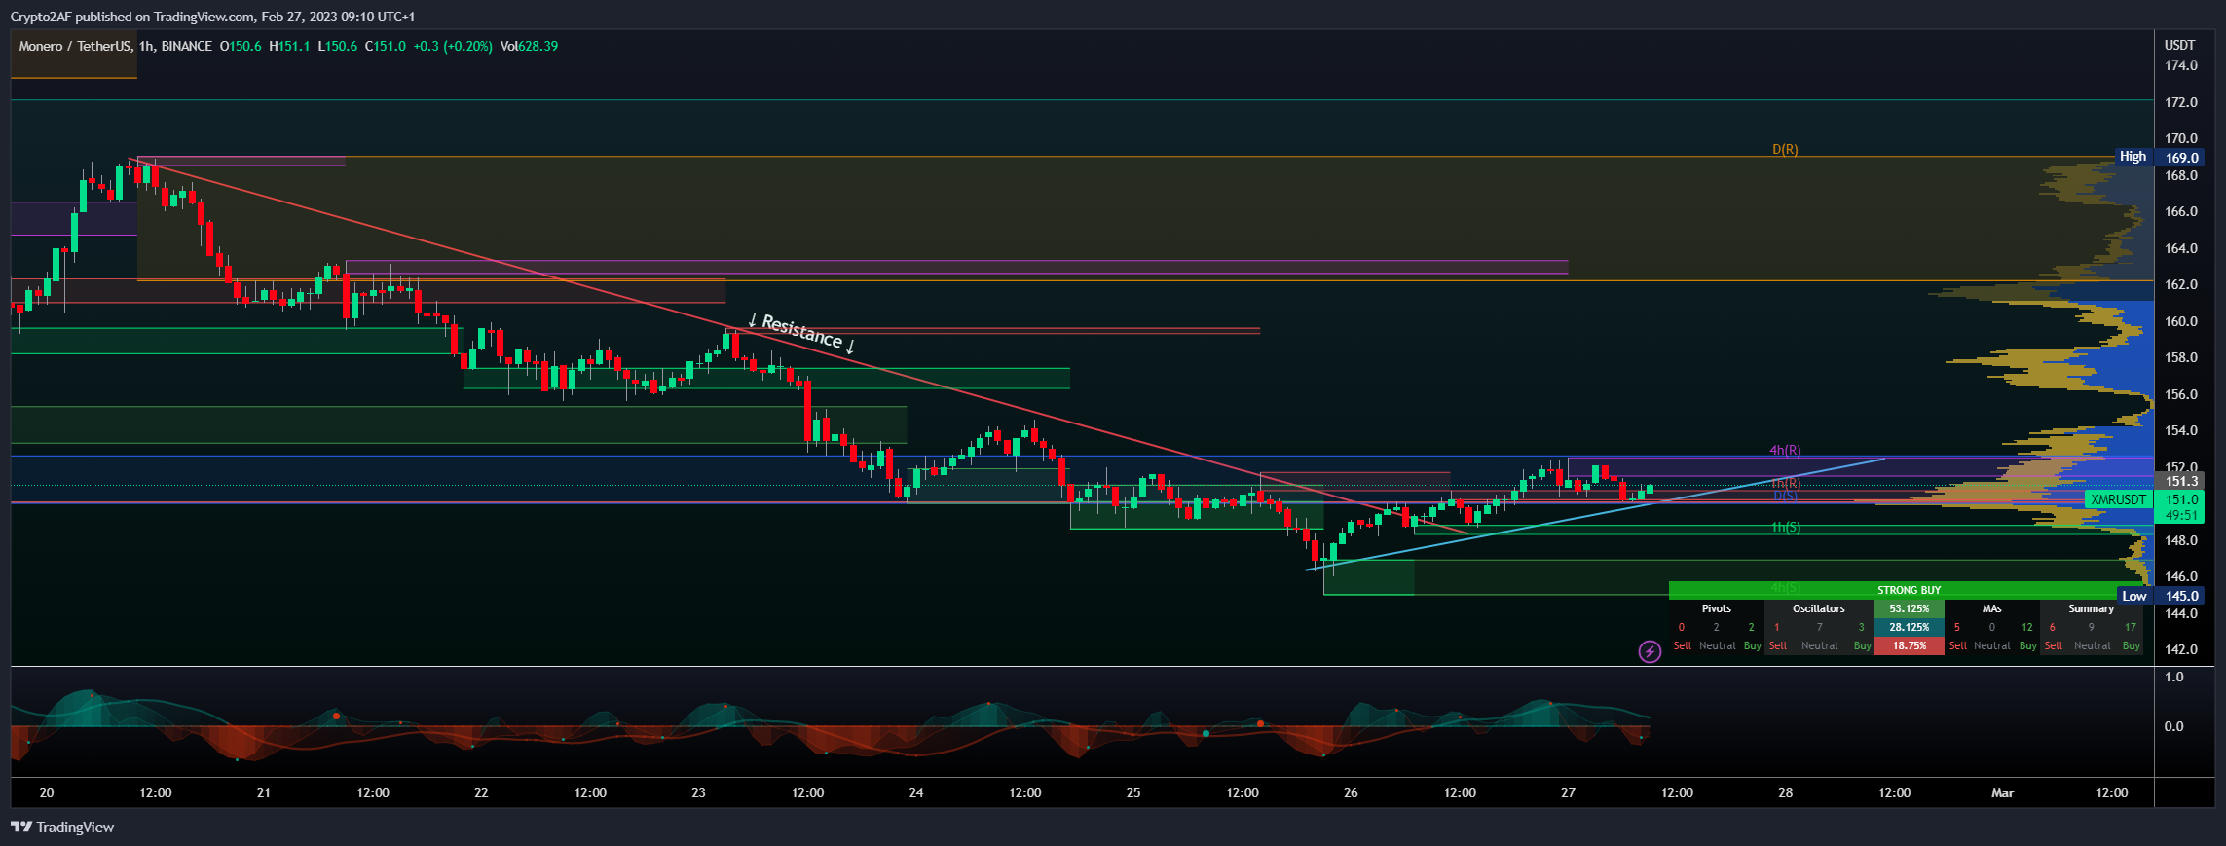Screen dimensions: 2226x846
Task: Click the oscillator scale value 1.0
Action: [x=2173, y=677]
